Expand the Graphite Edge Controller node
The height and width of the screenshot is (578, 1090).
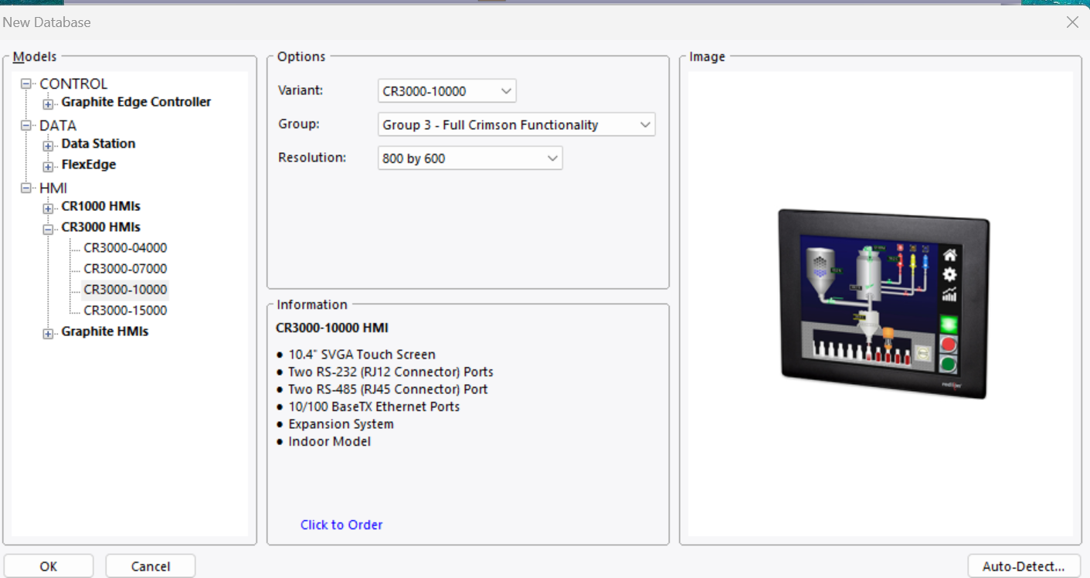[x=48, y=104]
